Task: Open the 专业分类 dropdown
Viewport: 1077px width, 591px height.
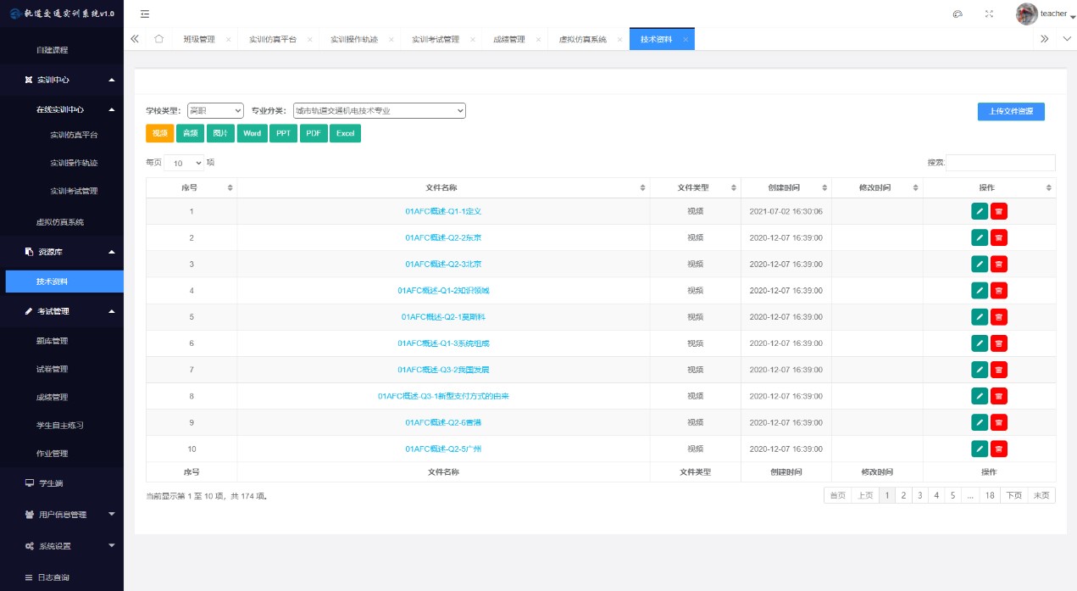Action: click(x=379, y=110)
